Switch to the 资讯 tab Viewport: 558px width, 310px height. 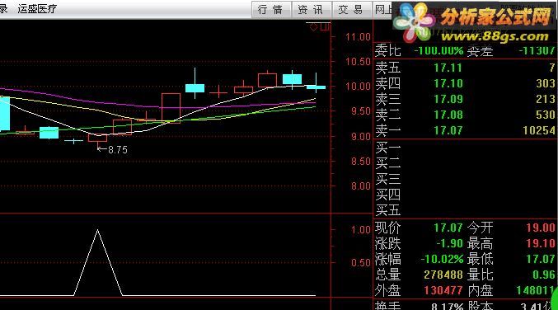click(312, 10)
